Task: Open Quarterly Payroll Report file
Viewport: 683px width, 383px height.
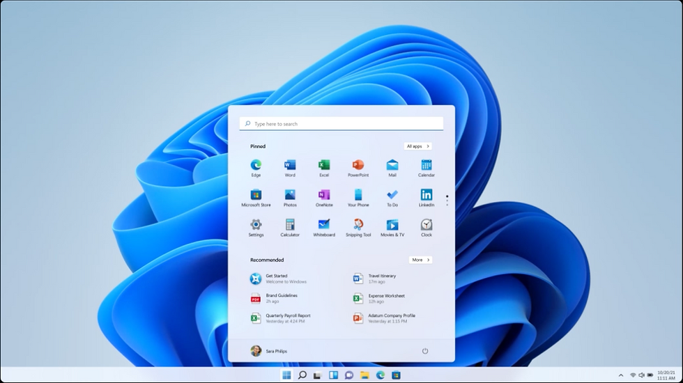Action: pyautogui.click(x=287, y=318)
